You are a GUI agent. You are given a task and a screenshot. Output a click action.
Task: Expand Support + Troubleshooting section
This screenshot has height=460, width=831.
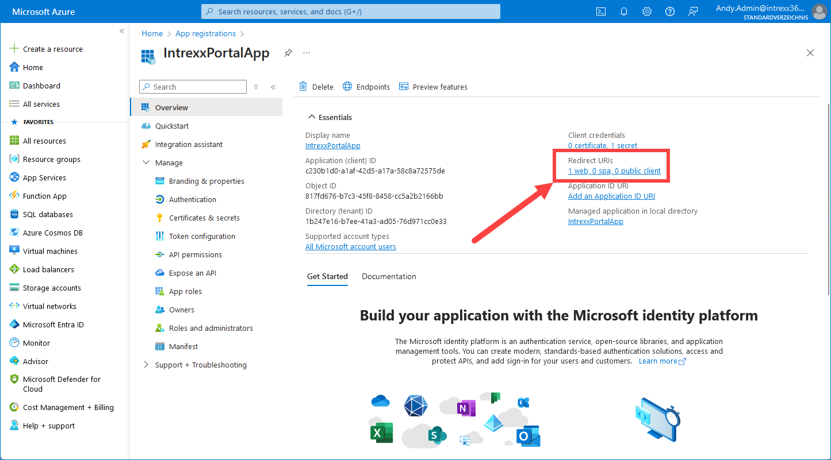[145, 365]
